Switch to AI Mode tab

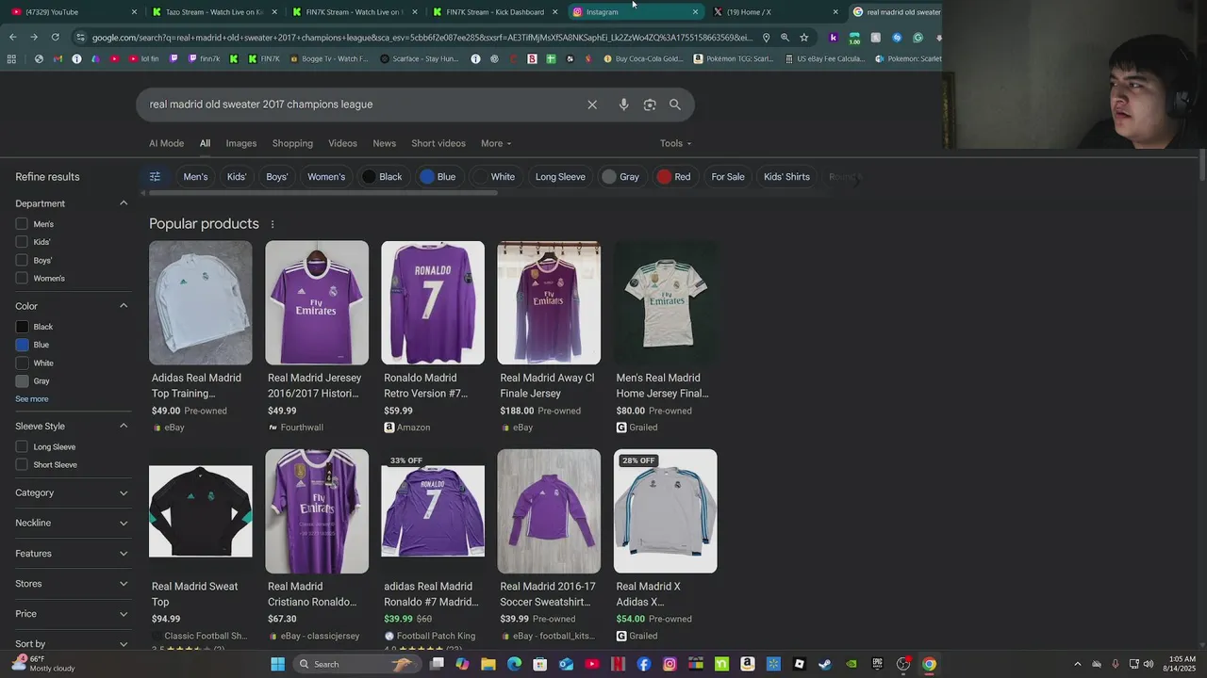click(166, 143)
